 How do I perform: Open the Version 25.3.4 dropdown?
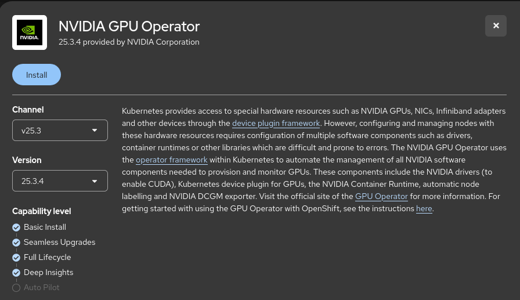click(60, 181)
